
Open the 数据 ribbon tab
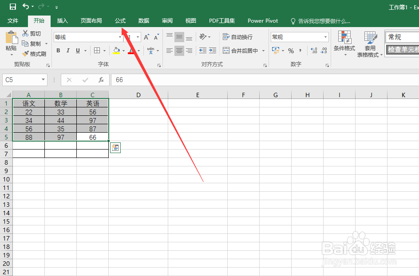pos(143,20)
